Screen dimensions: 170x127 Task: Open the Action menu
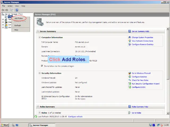10,6
